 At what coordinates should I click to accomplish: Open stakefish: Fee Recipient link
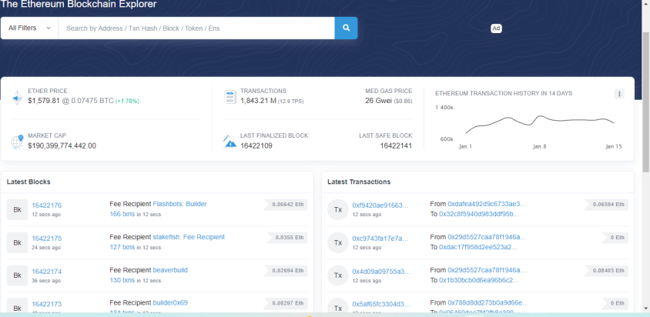[x=189, y=237]
